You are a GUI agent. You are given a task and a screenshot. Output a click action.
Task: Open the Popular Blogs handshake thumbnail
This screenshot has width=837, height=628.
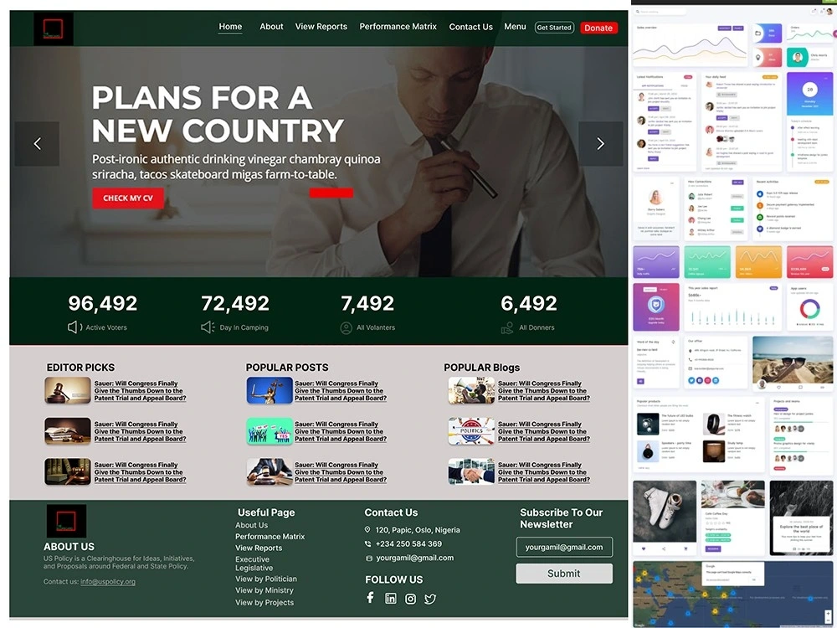pyautogui.click(x=471, y=471)
